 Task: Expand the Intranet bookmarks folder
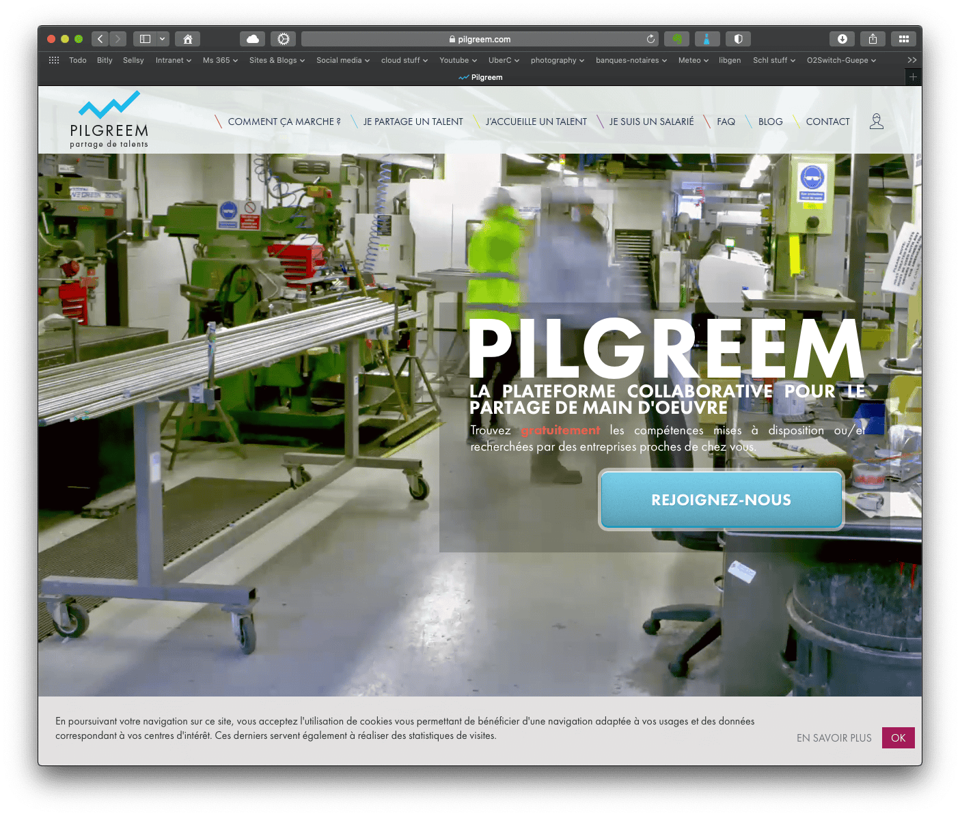pos(174,60)
